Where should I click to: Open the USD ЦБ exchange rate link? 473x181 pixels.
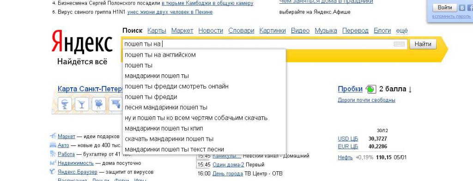(348, 139)
